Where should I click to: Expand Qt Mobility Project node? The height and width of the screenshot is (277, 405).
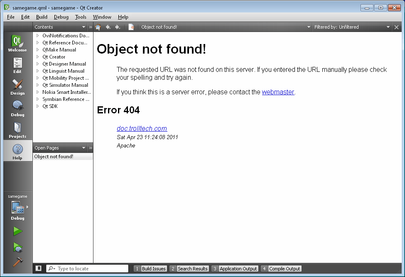pyautogui.click(x=37, y=78)
